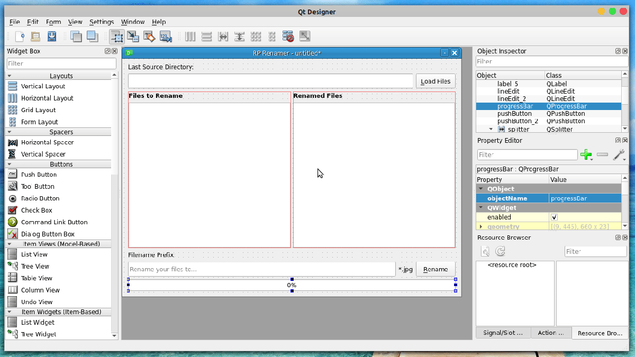635x357 pixels.
Task: Click Break Layout on the toolbar
Action: pos(287,36)
